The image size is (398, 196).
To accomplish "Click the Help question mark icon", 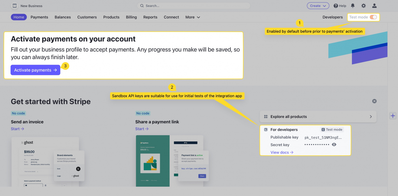I will pyautogui.click(x=336, y=6).
